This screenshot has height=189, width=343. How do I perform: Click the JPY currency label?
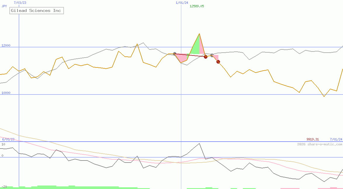pyautogui.click(x=4, y=6)
